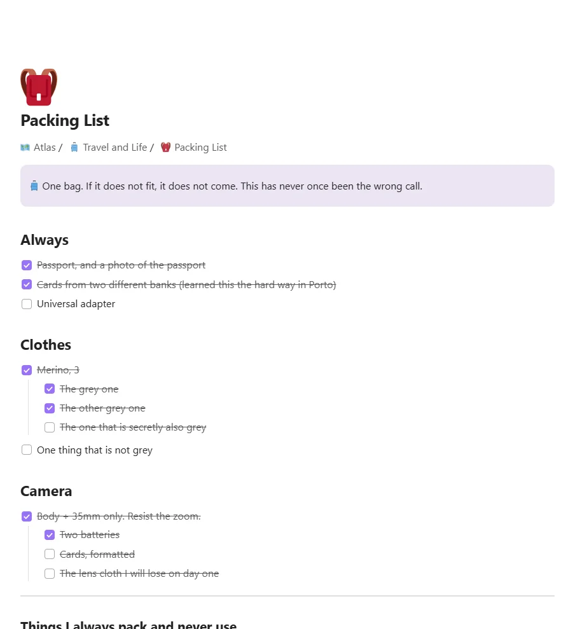Screen dimensions: 580x629
Task: Open the Travel and Life breadcrumb
Action: [115, 148]
